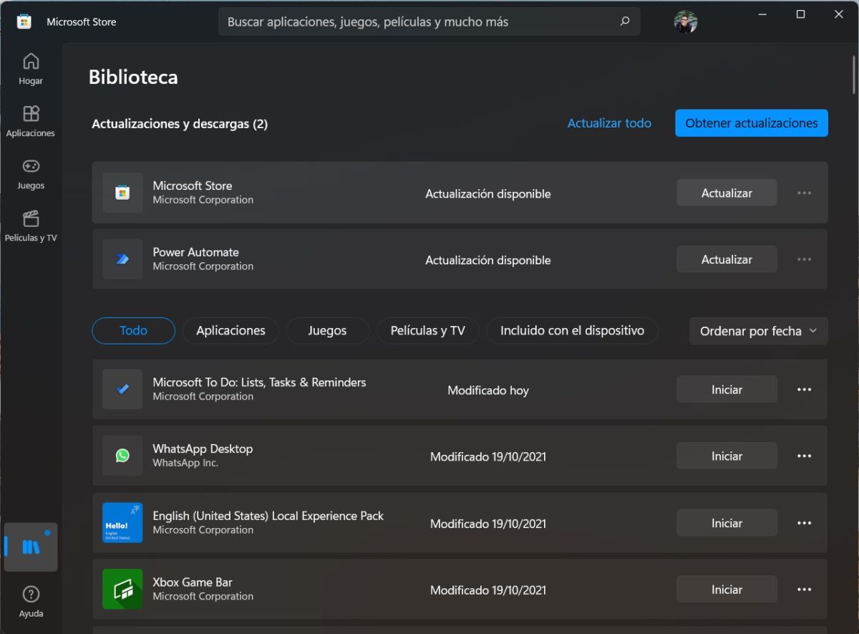
Task: Click the search box for apps and games
Action: click(429, 21)
